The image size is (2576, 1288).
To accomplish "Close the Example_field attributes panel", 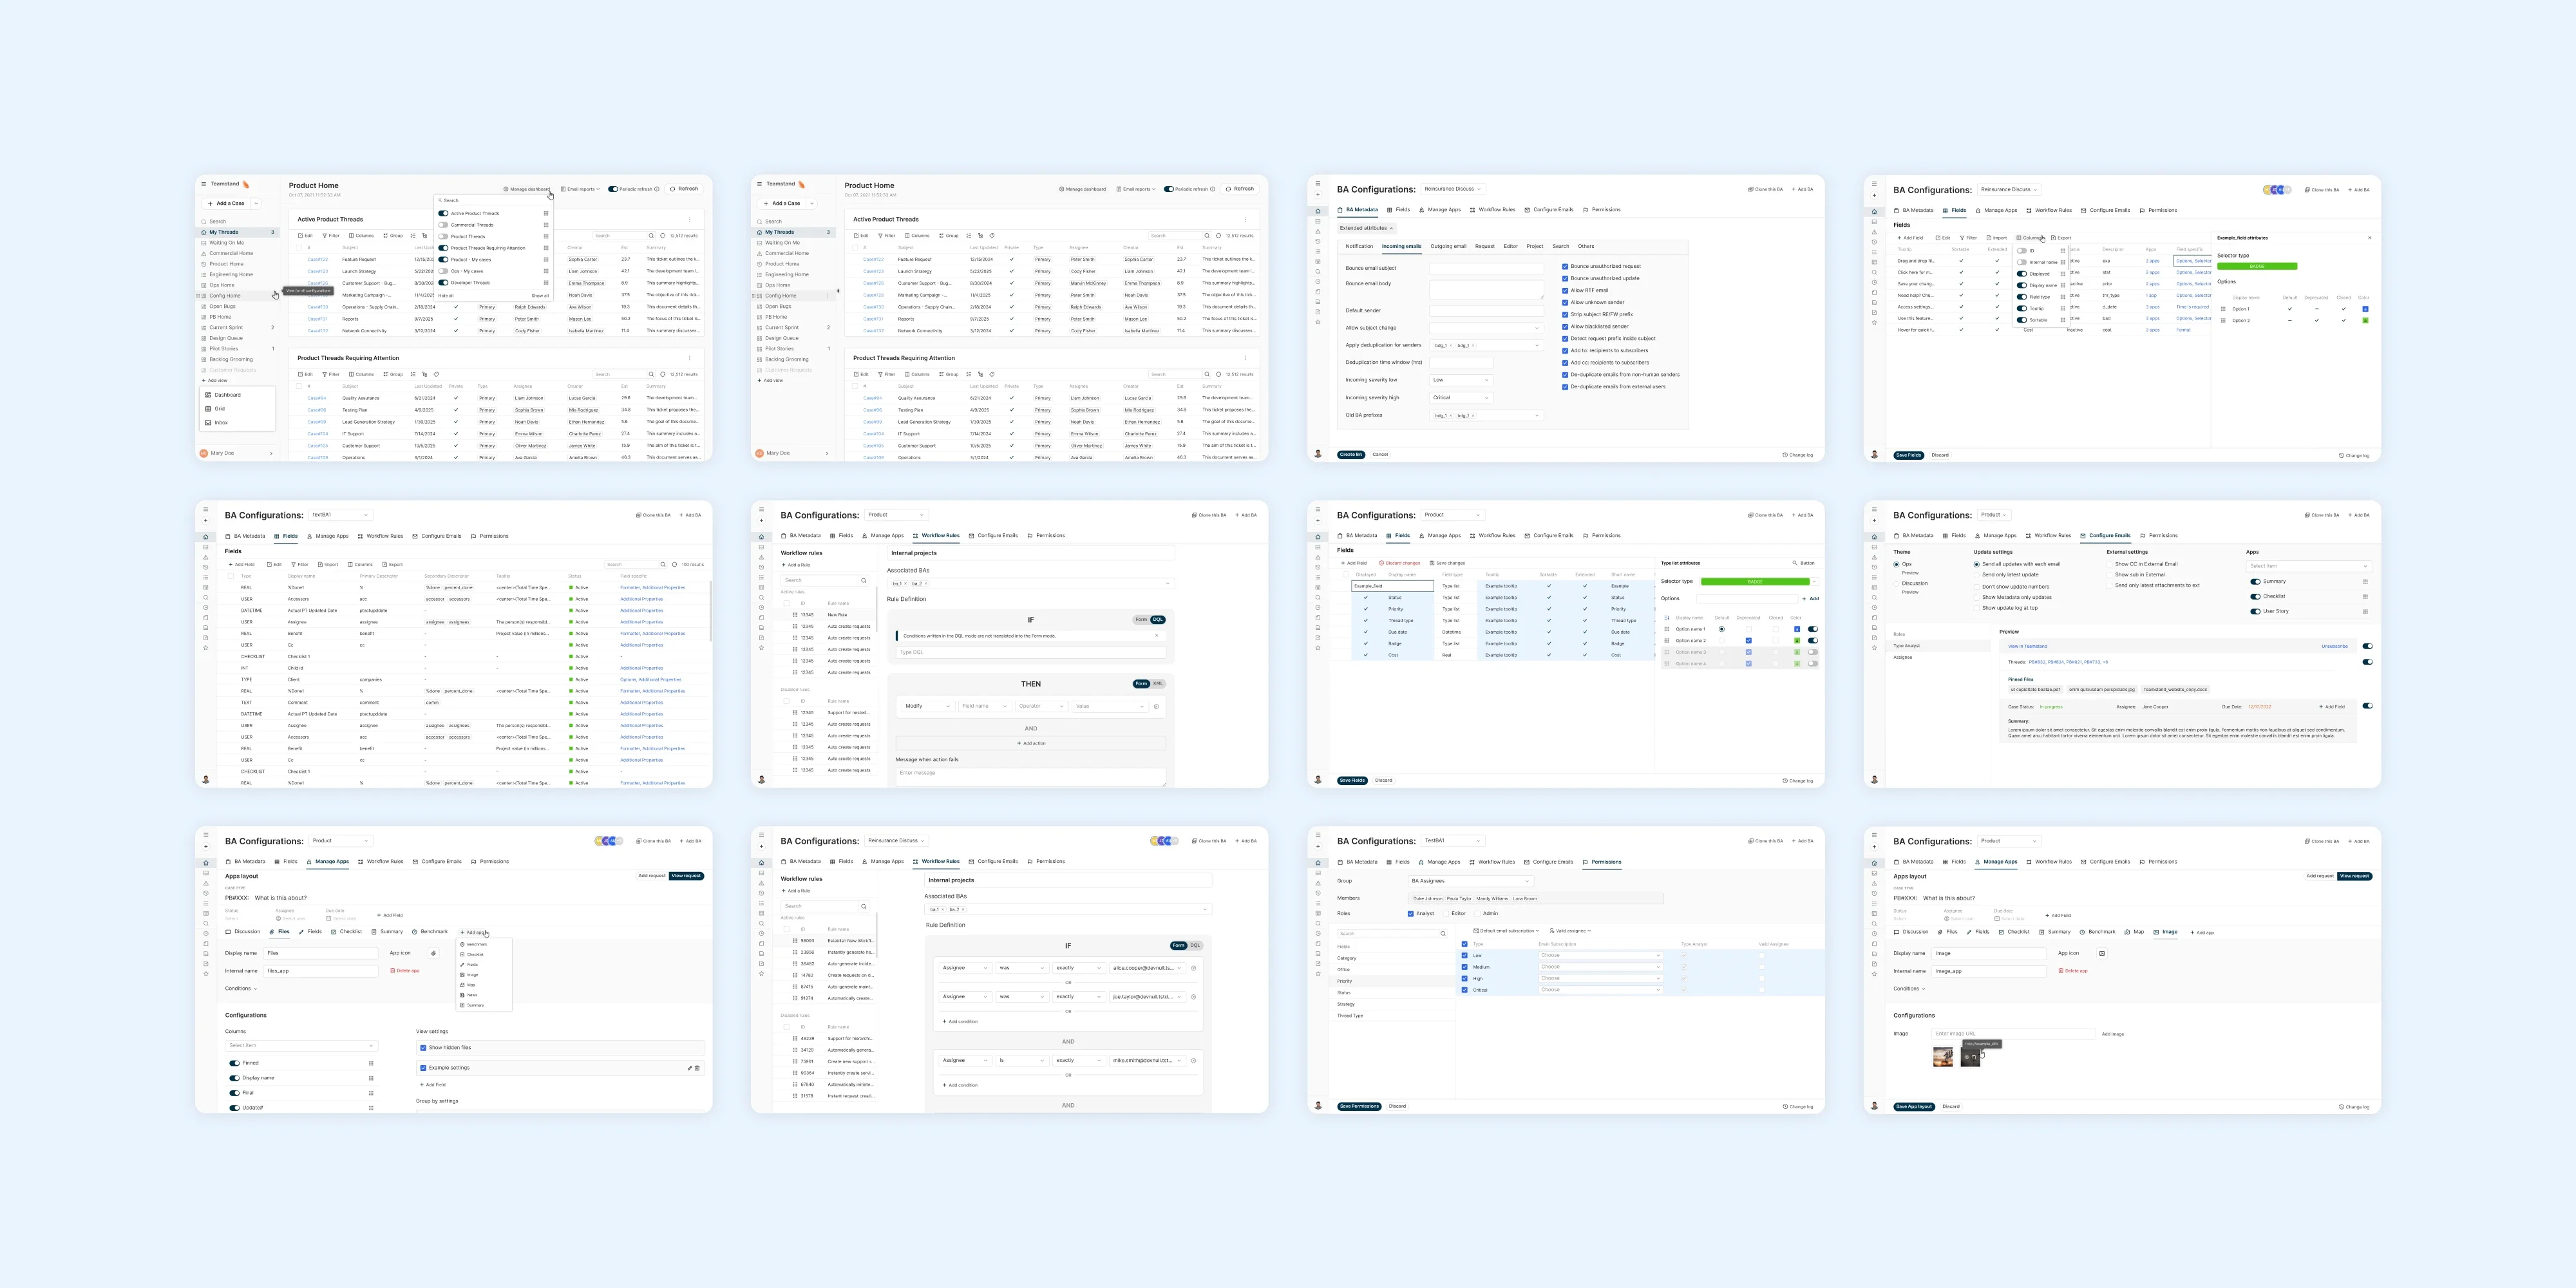I will pyautogui.click(x=2370, y=238).
